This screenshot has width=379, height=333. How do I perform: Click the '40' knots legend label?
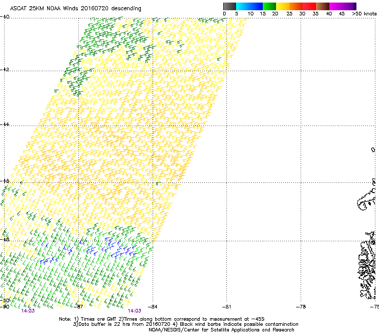click(329, 14)
